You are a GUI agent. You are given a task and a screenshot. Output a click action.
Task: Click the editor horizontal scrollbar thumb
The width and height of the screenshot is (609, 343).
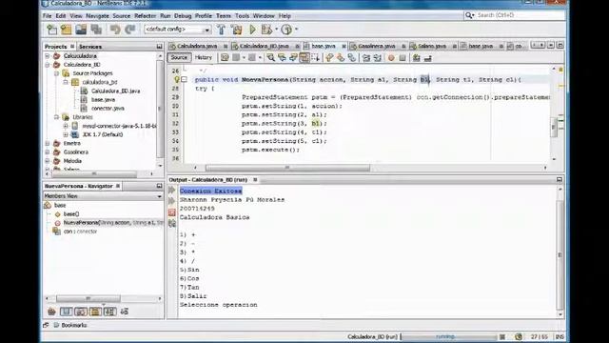(x=287, y=168)
